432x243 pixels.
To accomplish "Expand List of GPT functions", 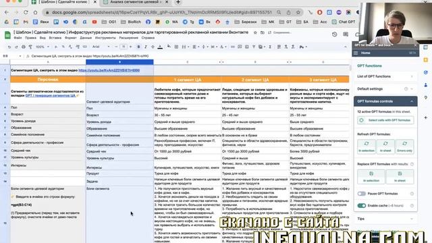I will coord(385,76).
